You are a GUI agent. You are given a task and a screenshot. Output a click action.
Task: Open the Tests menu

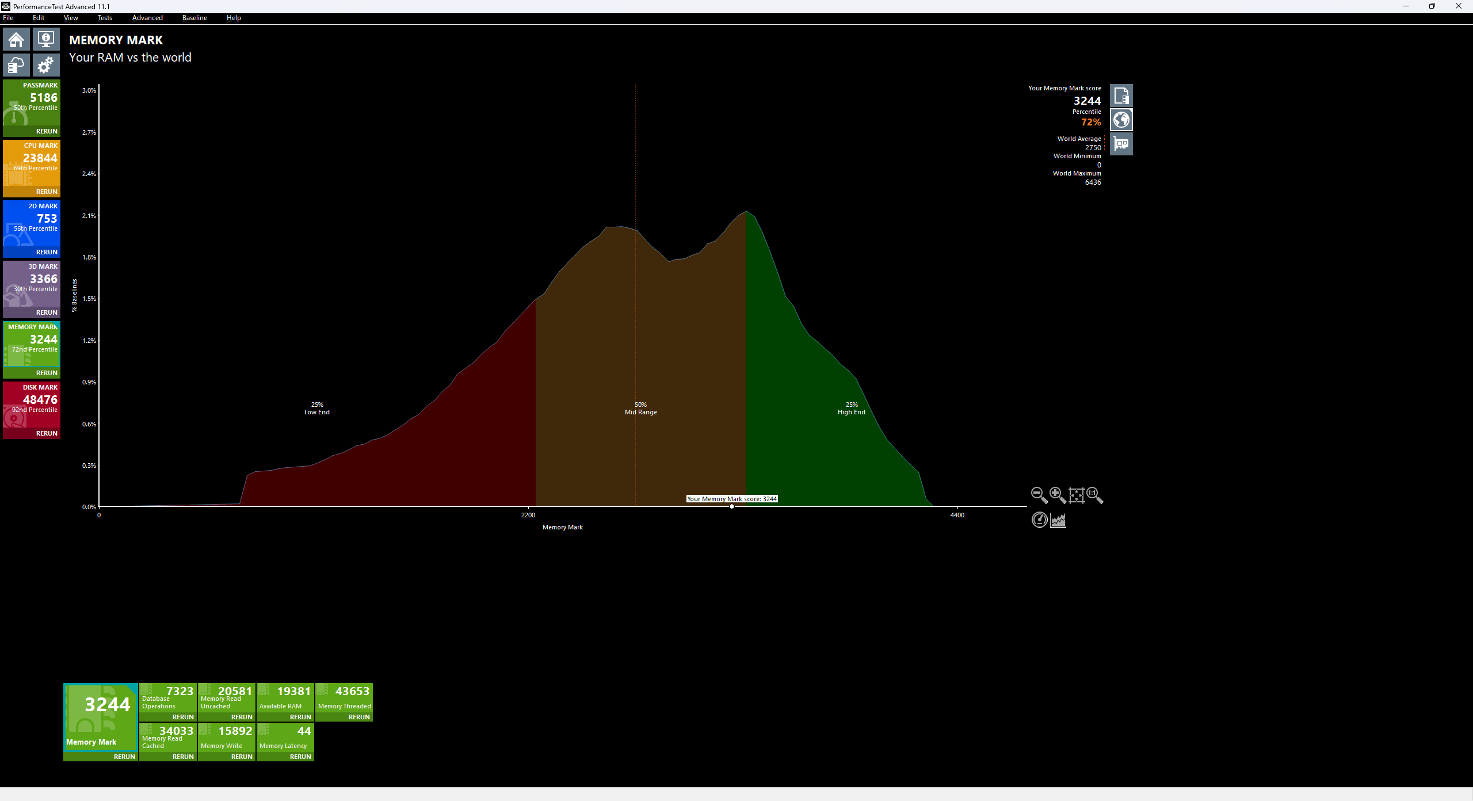click(105, 18)
